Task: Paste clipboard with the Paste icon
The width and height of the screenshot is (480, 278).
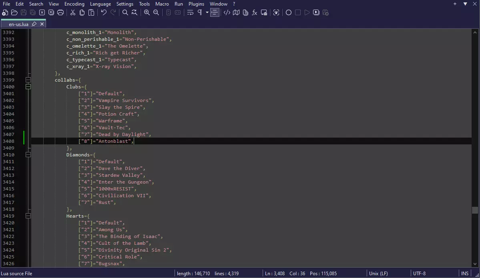Action: point(91,12)
